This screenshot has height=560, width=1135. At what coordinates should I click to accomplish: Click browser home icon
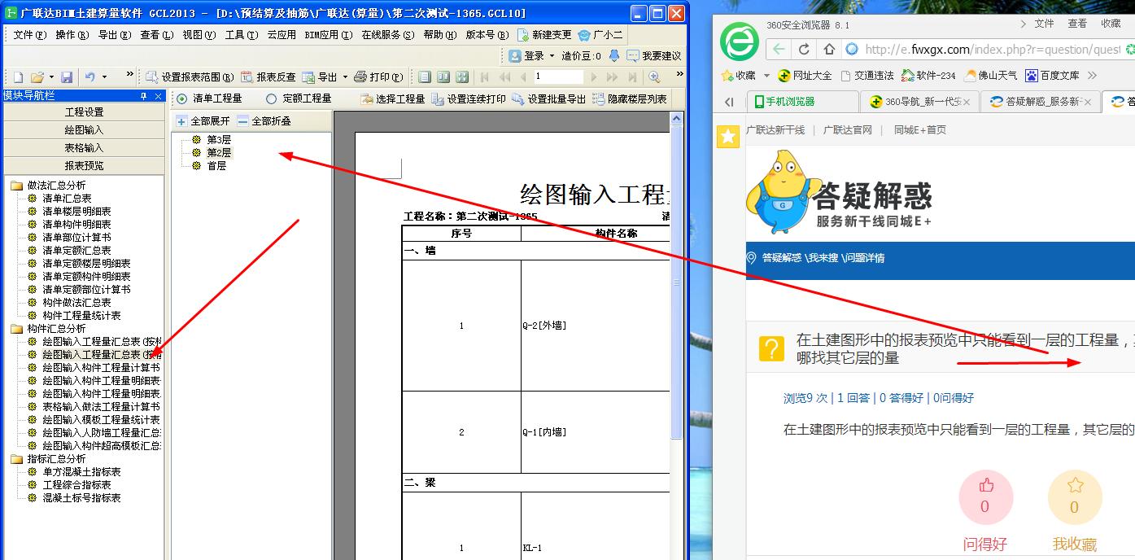828,49
